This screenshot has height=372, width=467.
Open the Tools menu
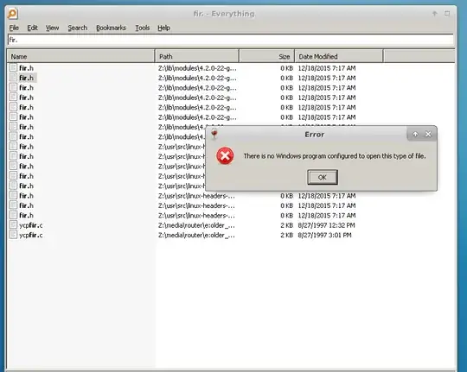pos(143,28)
